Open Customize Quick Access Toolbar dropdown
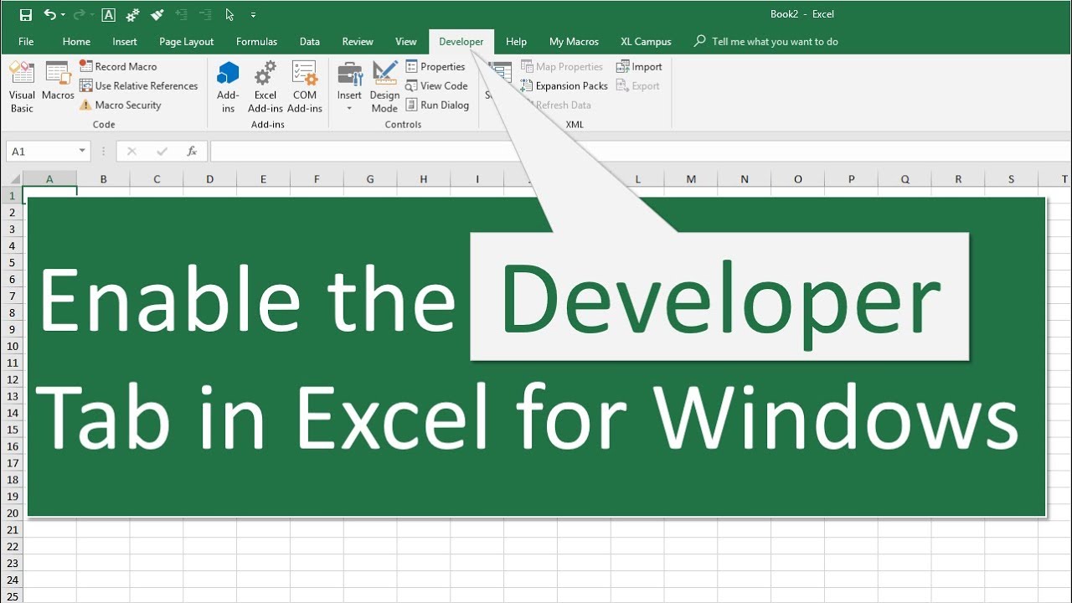Image resolution: width=1072 pixels, height=603 pixels. 253,15
